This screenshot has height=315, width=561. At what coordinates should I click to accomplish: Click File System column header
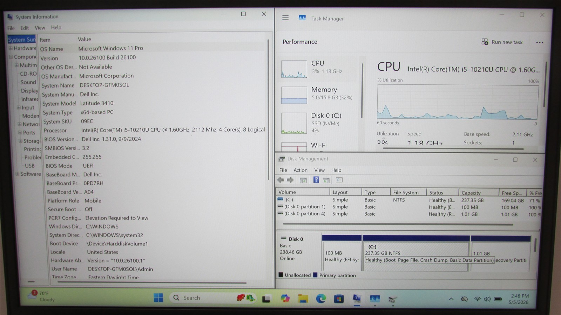408,192
